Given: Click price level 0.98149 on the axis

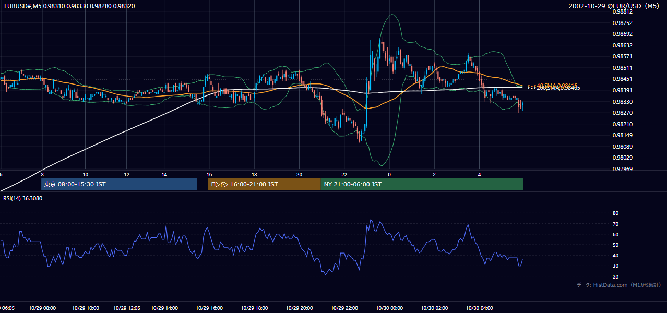Looking at the screenshot, I should coord(623,135).
